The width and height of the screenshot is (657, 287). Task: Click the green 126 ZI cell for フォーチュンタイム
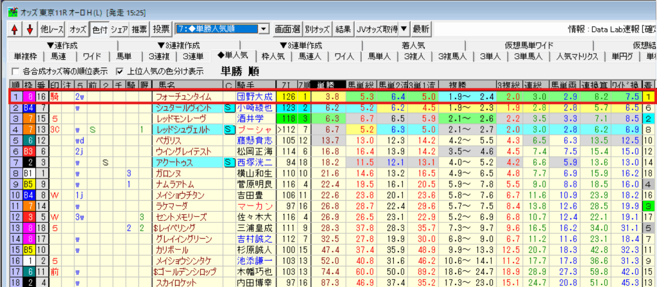pos(287,97)
